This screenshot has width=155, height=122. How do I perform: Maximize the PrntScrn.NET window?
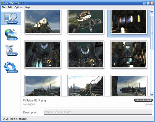pos(148,3)
